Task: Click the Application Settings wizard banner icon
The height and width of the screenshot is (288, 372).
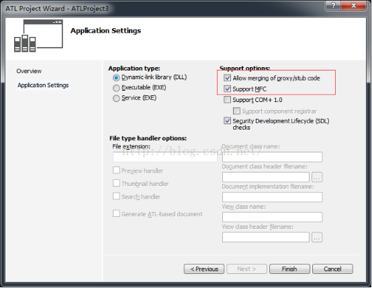Action: pyautogui.click(x=38, y=36)
